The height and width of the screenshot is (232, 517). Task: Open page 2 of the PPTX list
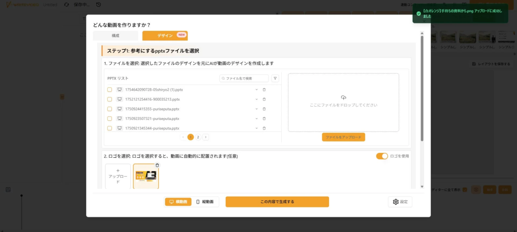(x=198, y=137)
